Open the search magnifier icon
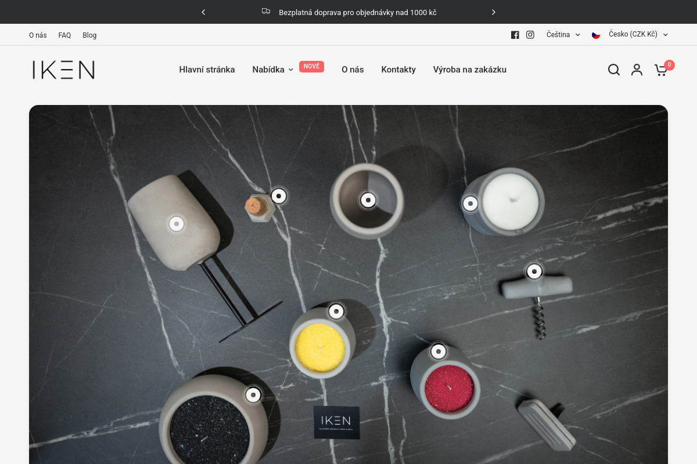Image resolution: width=697 pixels, height=464 pixels. click(x=613, y=70)
